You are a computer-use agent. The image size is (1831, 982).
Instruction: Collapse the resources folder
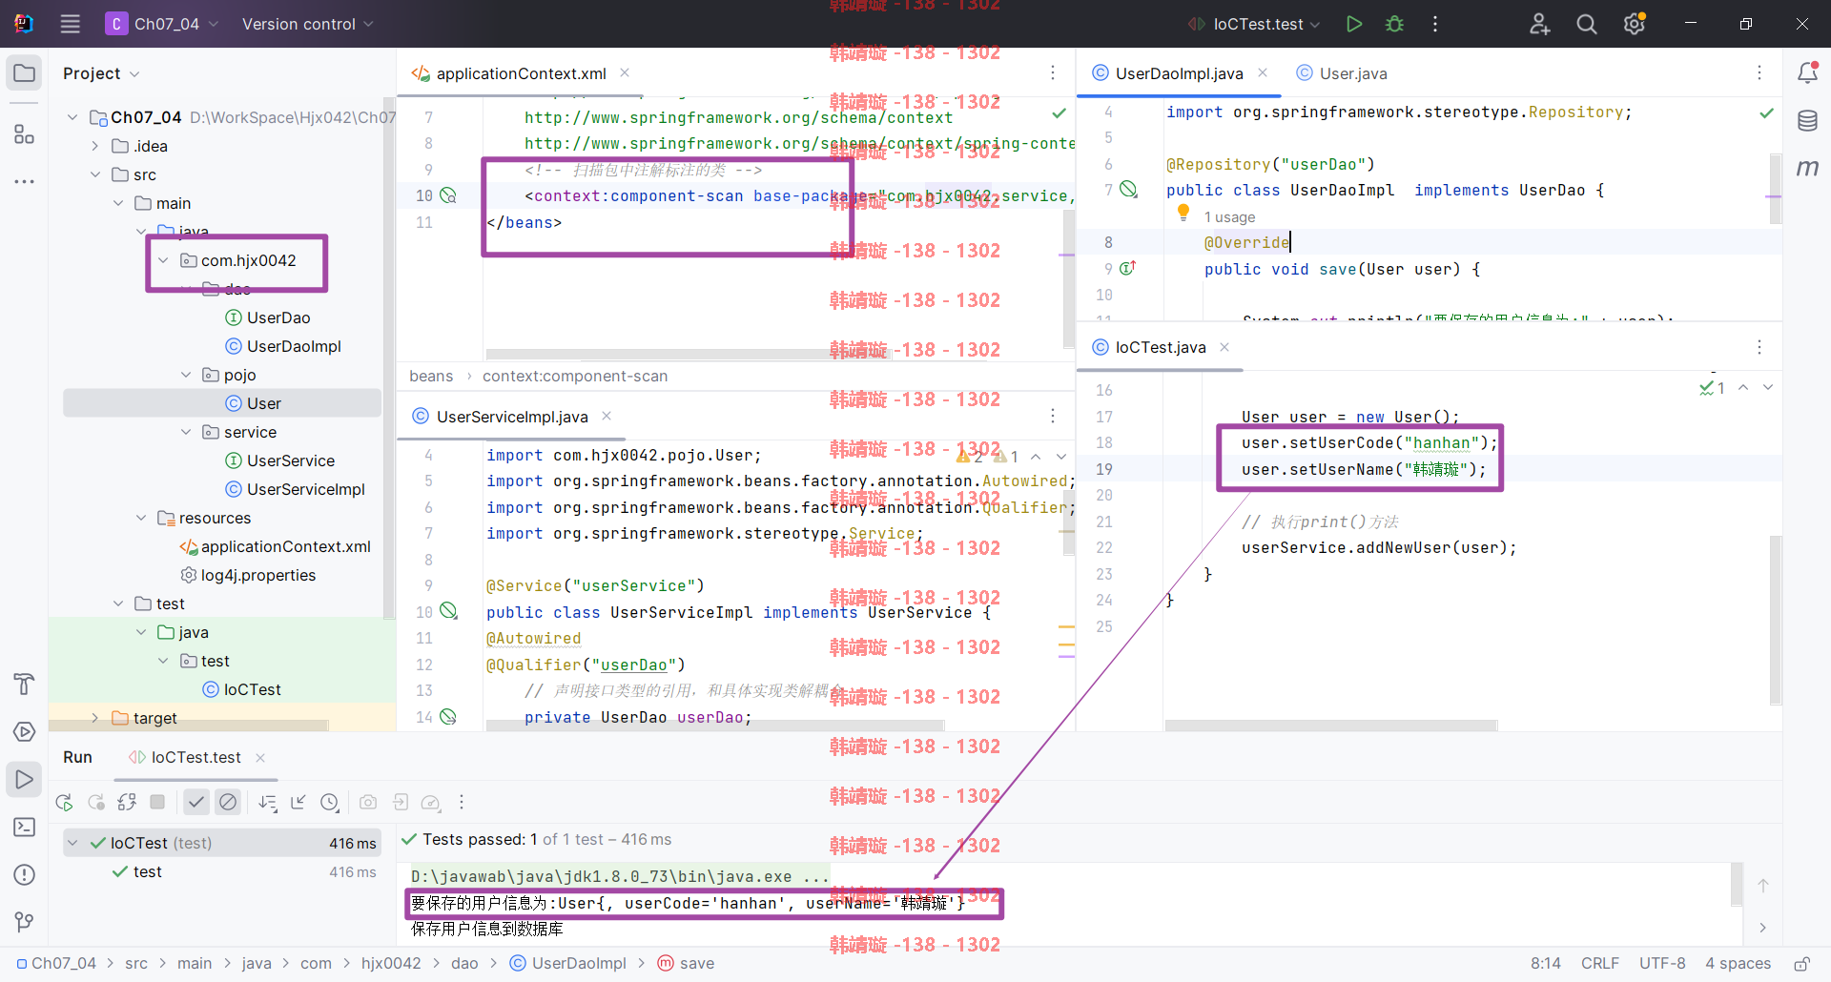pos(141,518)
